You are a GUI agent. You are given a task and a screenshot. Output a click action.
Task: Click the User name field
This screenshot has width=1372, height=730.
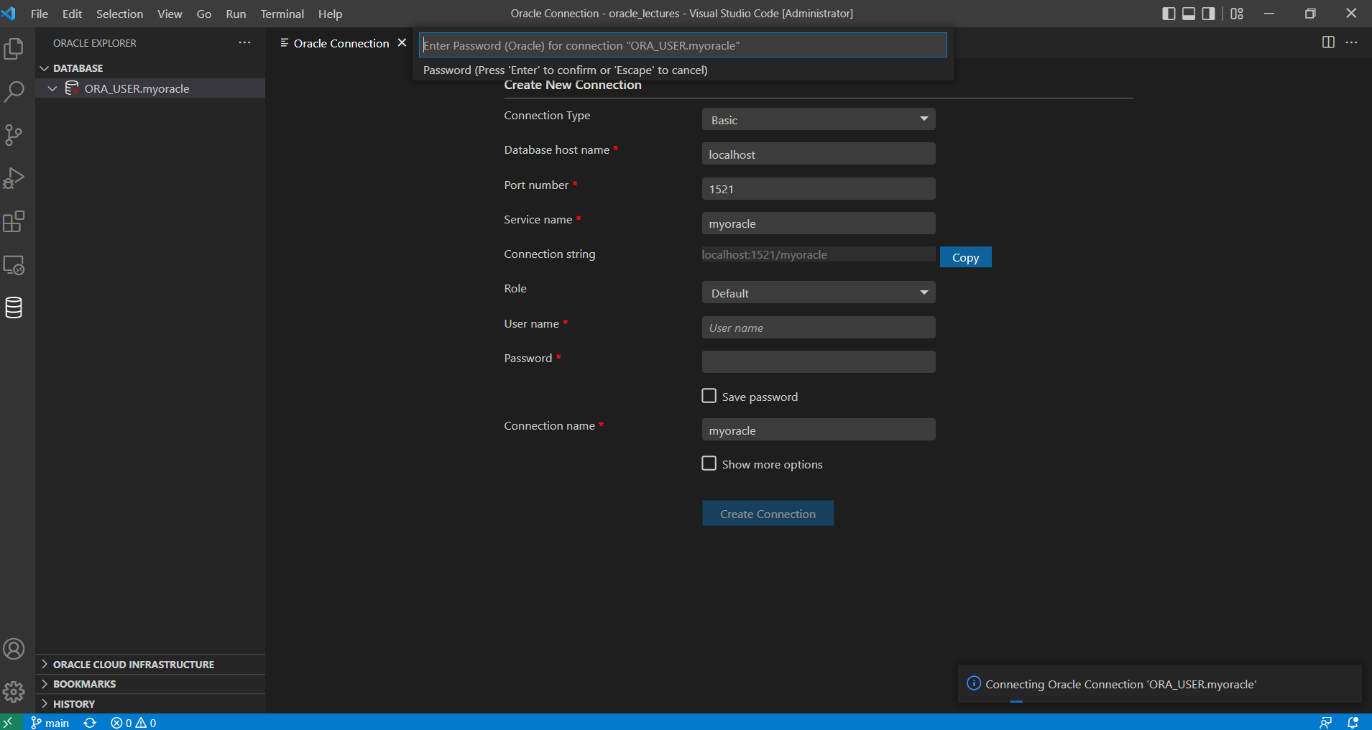819,327
